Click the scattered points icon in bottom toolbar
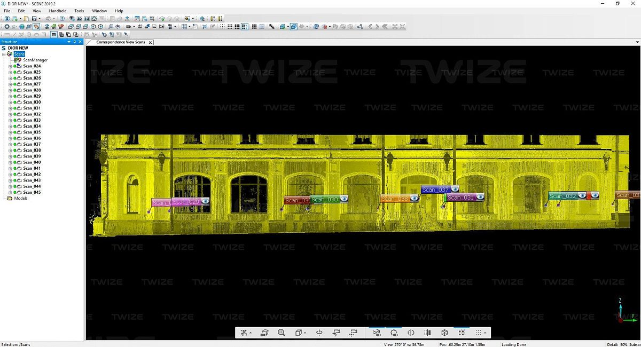 (462, 333)
